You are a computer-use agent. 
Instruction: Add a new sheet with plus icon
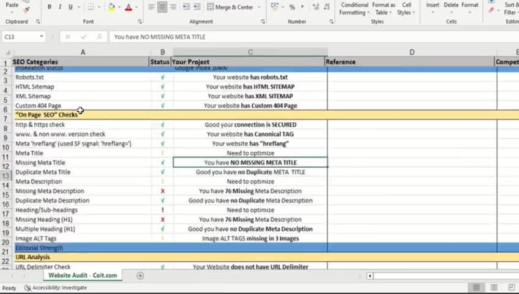pyautogui.click(x=140, y=275)
